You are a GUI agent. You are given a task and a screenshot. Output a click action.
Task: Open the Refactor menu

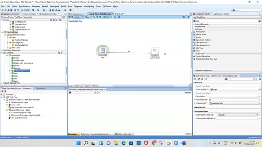pyautogui.click(x=36, y=7)
